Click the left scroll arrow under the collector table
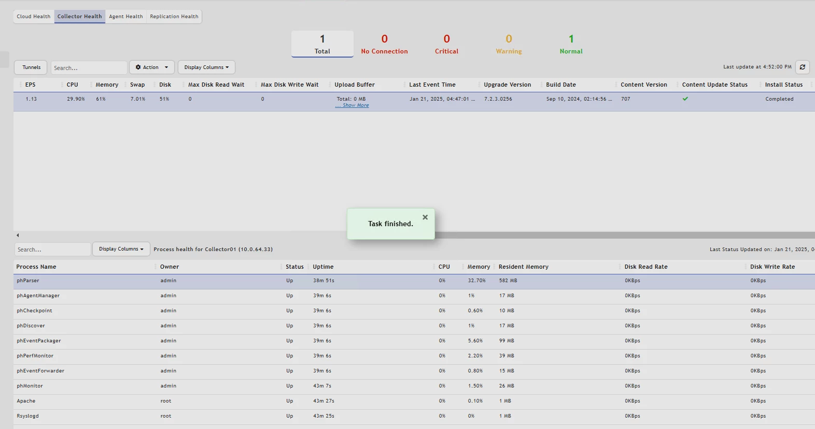 (18, 236)
